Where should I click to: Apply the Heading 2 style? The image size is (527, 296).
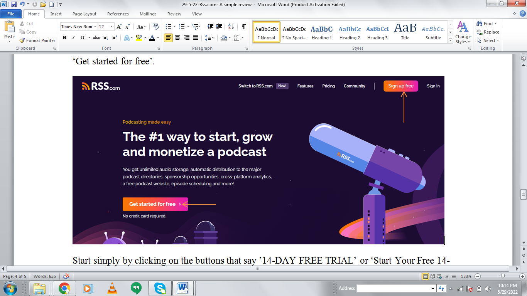coord(350,32)
